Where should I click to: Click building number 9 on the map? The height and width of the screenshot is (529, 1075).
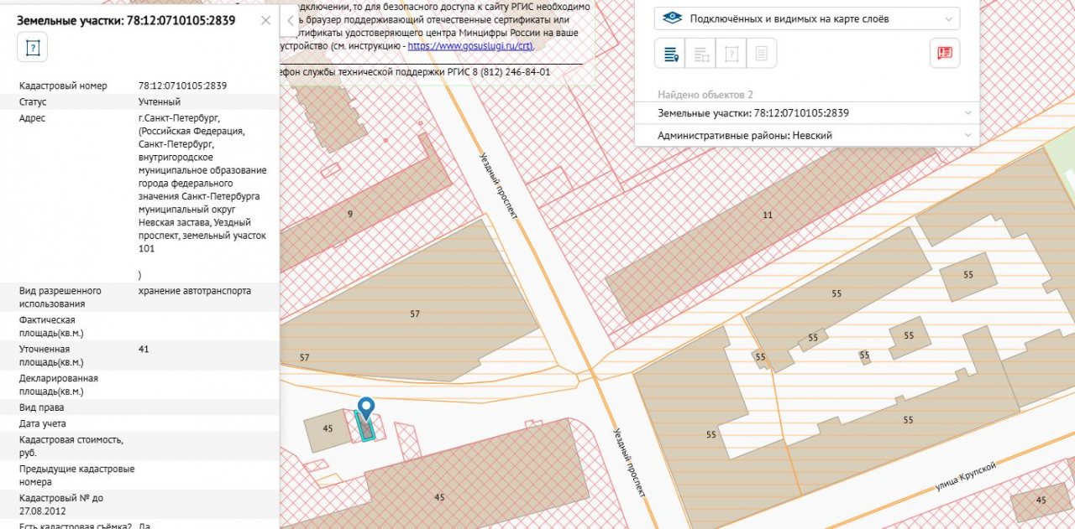(x=350, y=215)
